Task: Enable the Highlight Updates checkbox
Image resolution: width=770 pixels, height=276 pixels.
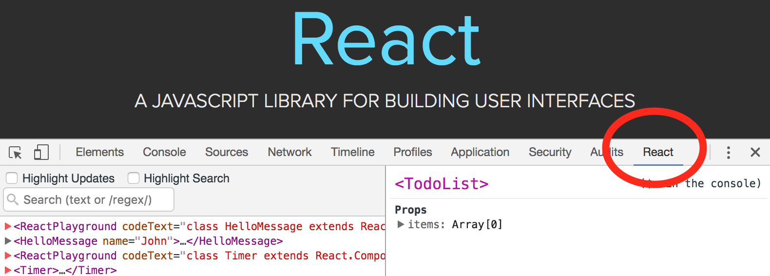Action: [12, 178]
